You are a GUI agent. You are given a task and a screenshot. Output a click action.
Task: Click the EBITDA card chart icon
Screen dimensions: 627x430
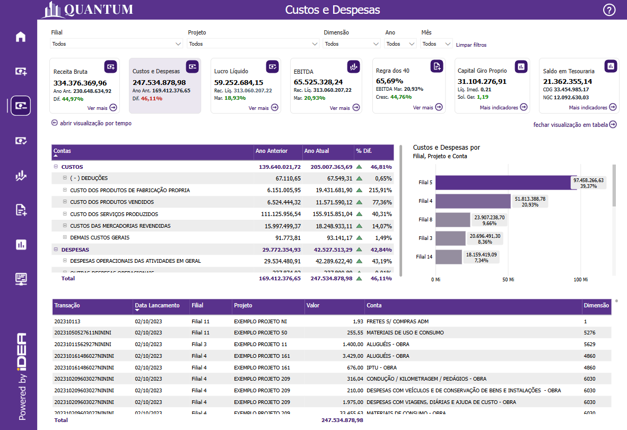coord(353,66)
